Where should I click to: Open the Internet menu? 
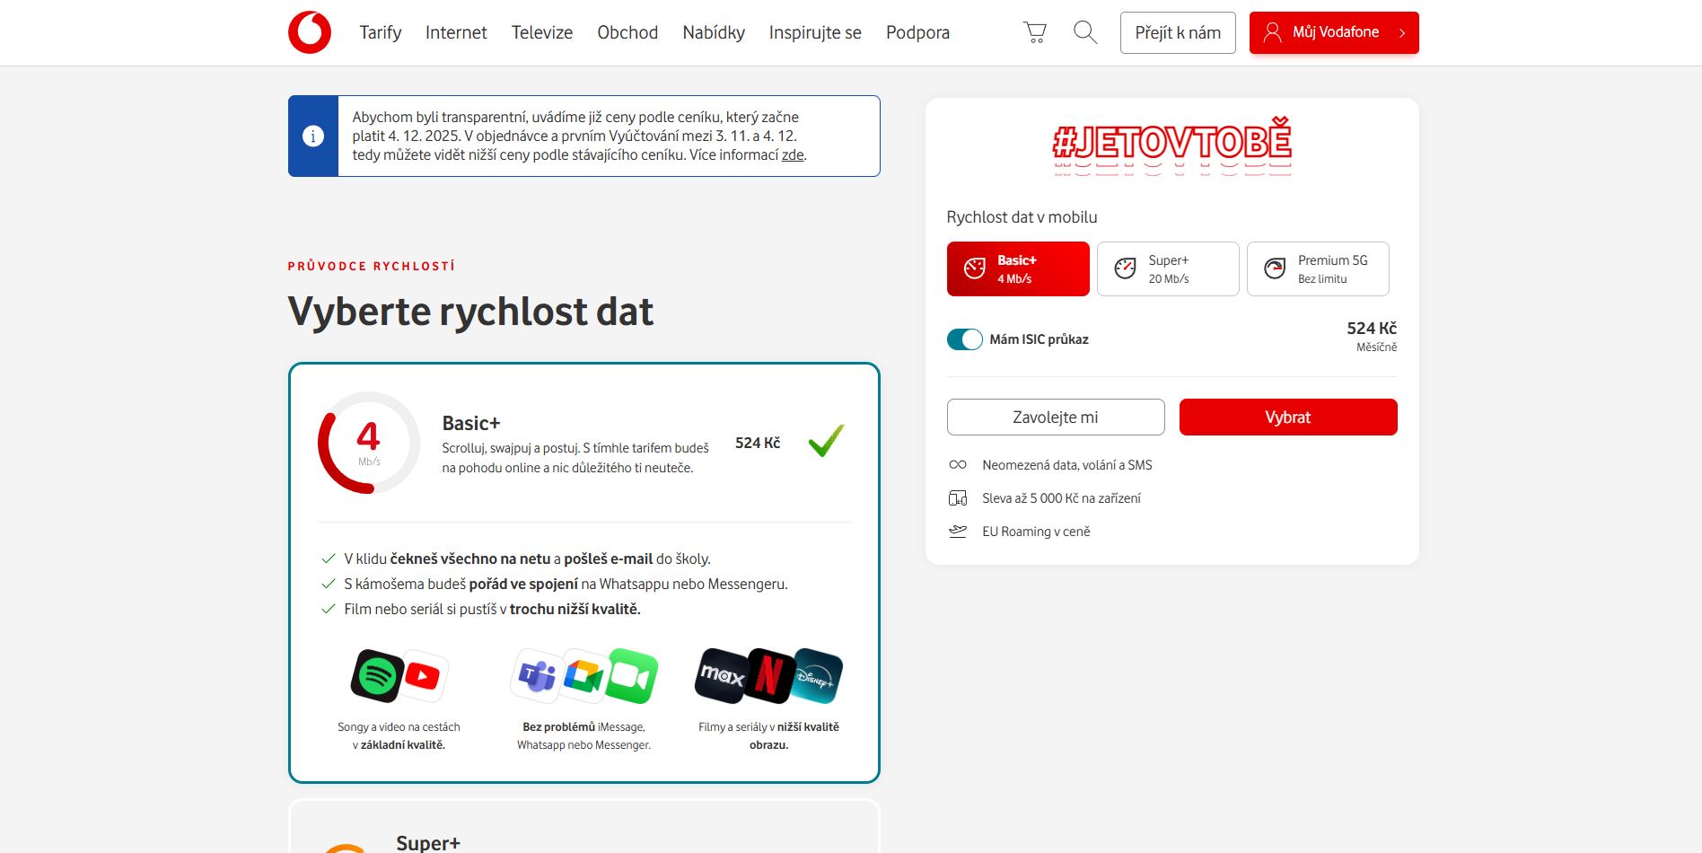tap(456, 32)
